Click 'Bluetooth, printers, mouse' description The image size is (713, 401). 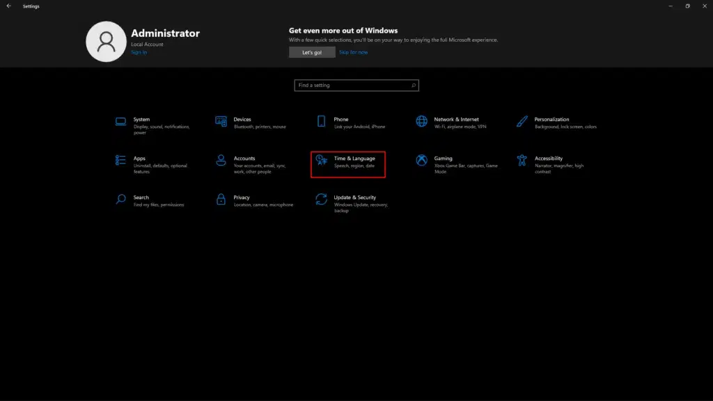pos(260,127)
